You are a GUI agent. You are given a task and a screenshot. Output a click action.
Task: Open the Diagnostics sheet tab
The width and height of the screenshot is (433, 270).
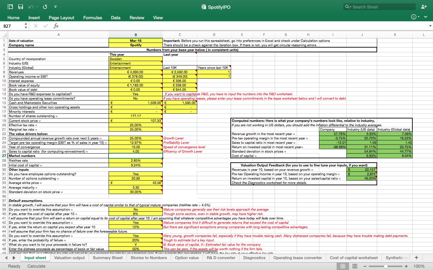[x=254, y=258]
